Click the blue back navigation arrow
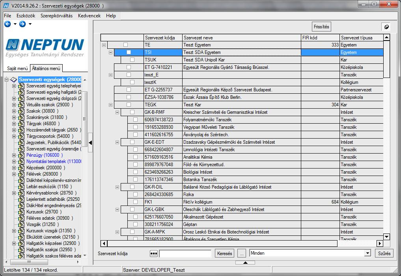Image resolution: width=401 pixels, height=276 pixels. click(x=7, y=24)
